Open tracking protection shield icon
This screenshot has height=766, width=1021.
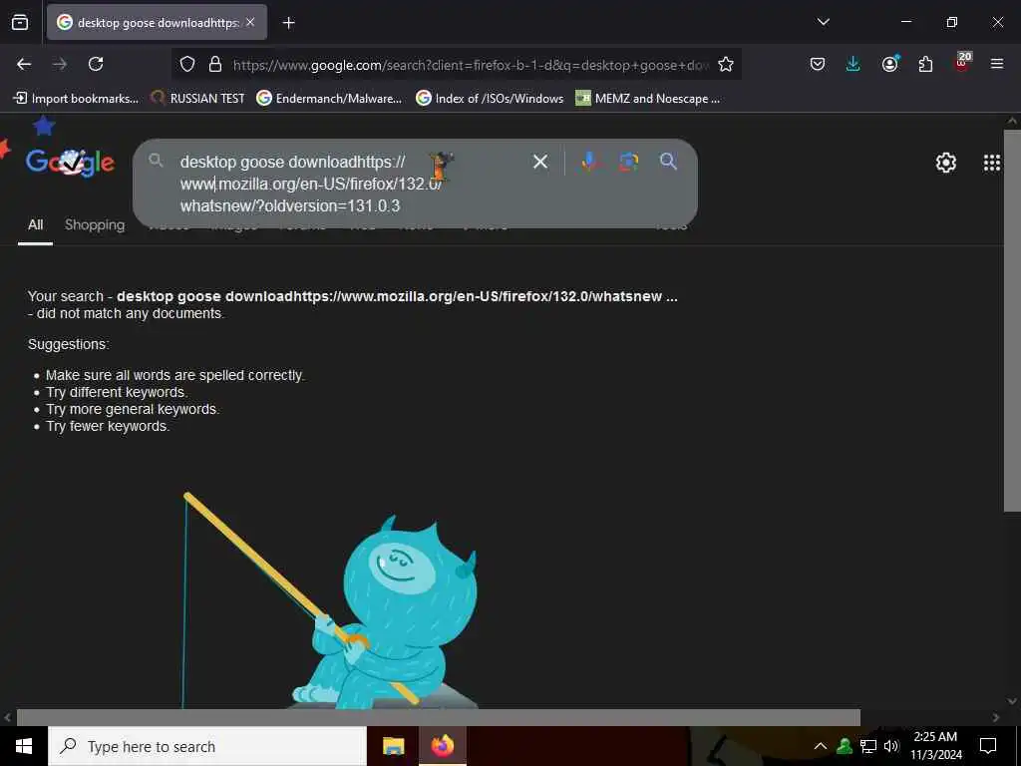click(187, 64)
